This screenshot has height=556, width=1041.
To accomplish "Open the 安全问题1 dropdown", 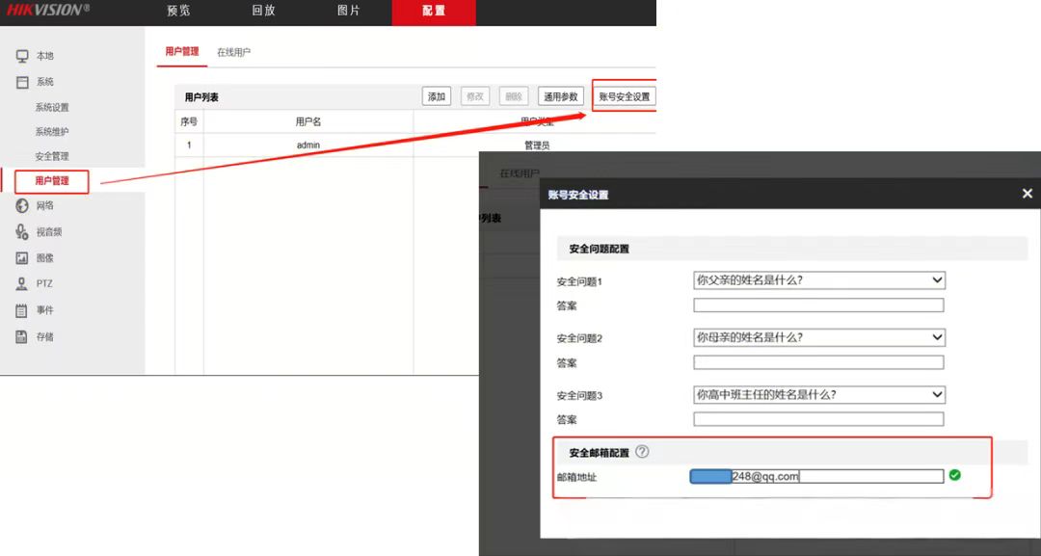I will tap(818, 280).
